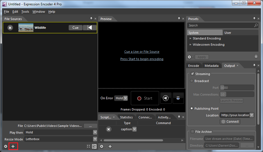
Task: Select the Publishing Point radio button
Action: [192, 108]
